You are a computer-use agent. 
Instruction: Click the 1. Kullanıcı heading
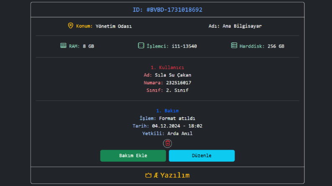[x=167, y=68]
